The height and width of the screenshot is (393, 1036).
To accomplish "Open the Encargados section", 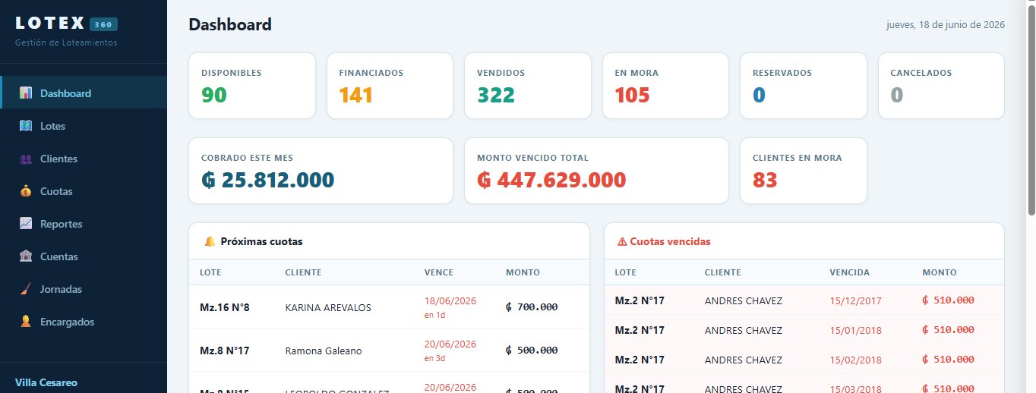I will tap(84, 322).
